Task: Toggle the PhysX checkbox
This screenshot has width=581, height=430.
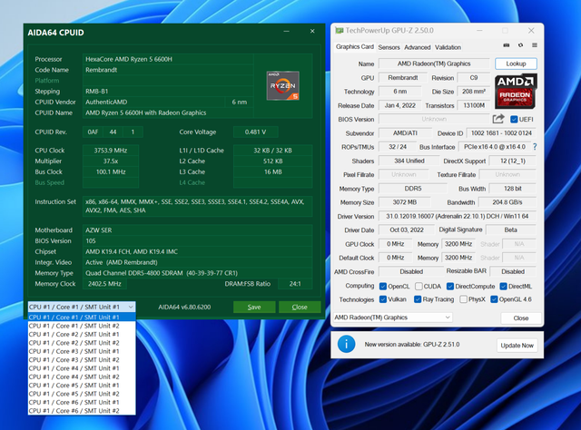Action: 463,299
